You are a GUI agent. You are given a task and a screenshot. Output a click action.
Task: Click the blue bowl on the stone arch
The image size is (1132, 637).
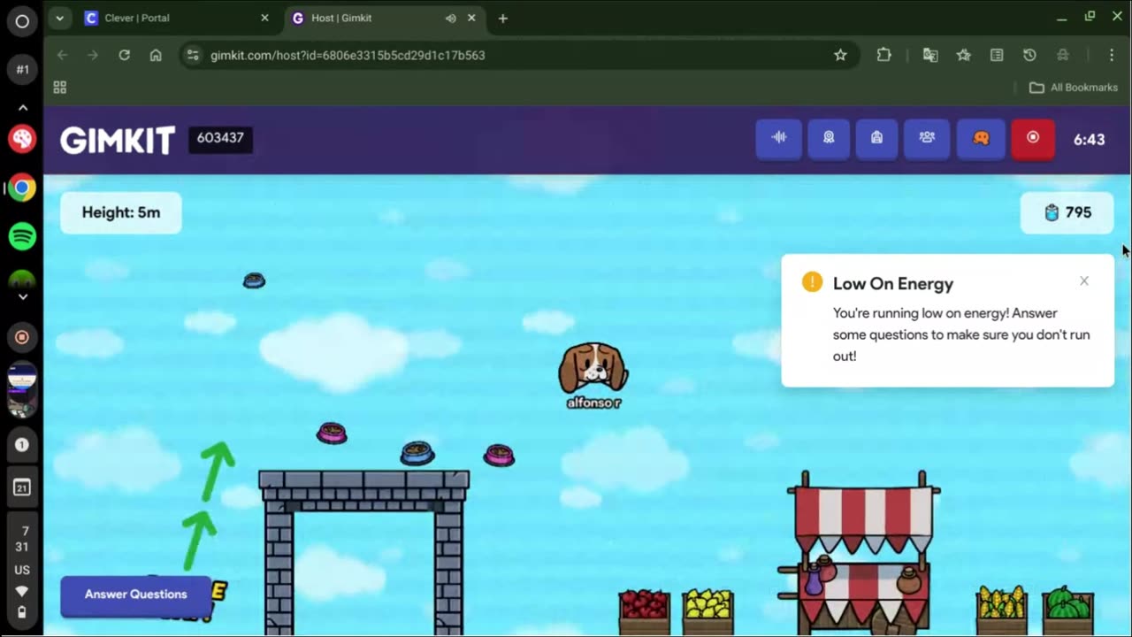[x=417, y=453]
